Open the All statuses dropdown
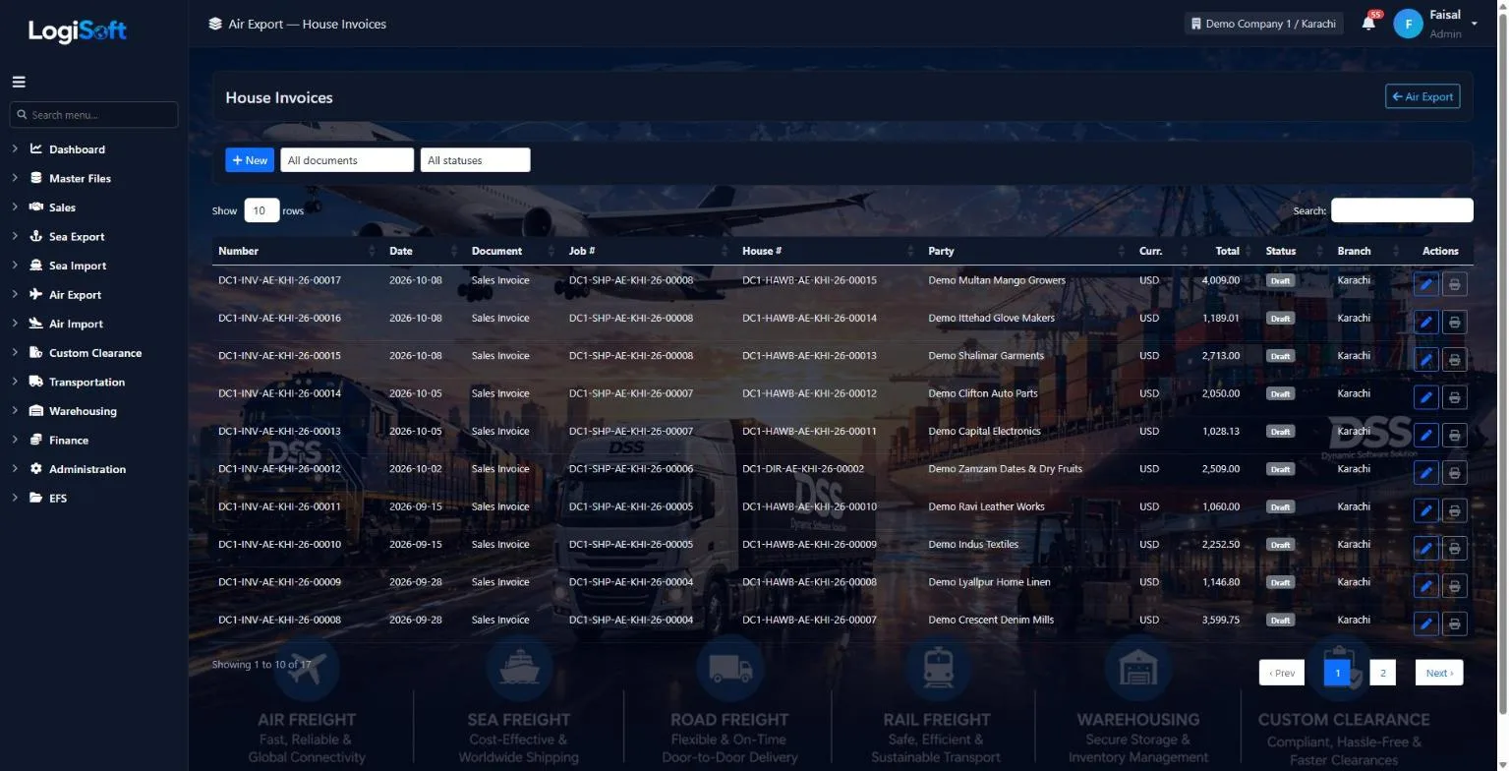The height and width of the screenshot is (771, 1509). (x=475, y=160)
